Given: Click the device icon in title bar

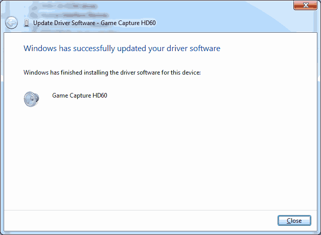Looking at the screenshot, I should point(27,23).
